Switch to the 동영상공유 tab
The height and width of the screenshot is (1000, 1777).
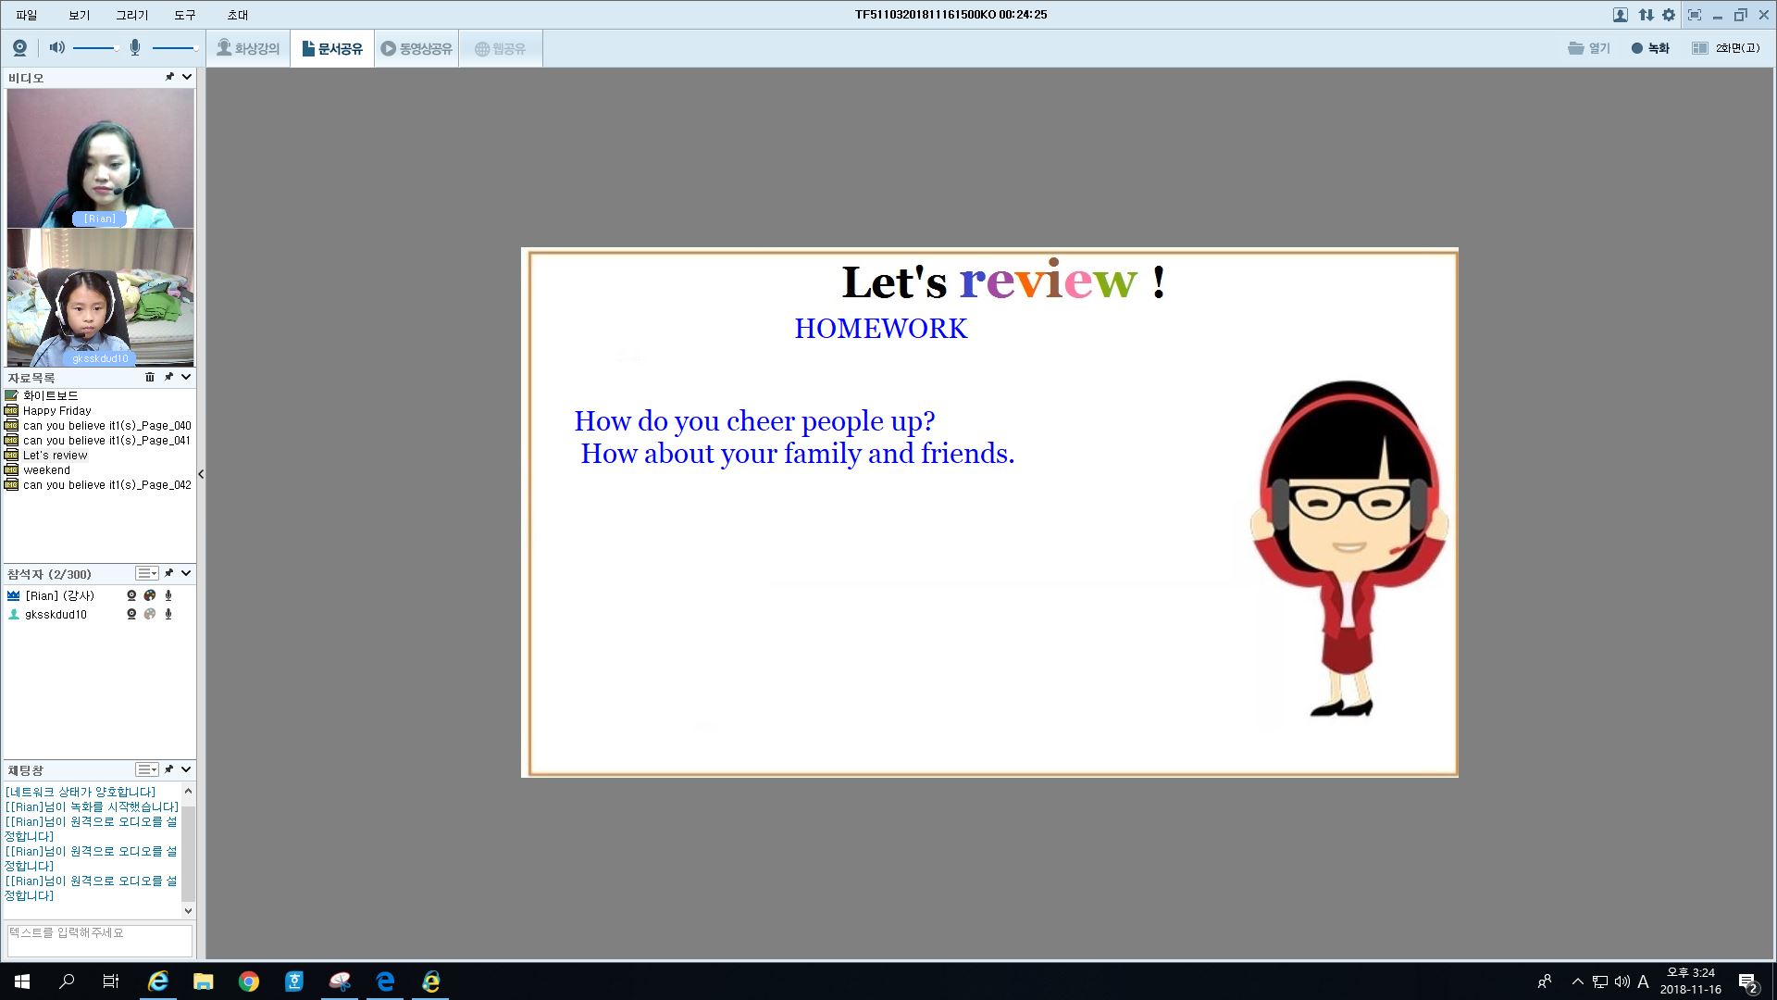(416, 48)
